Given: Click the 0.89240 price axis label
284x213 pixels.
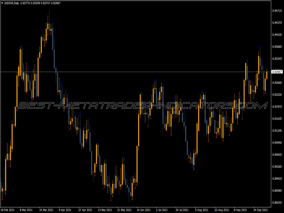Looking at the screenshot, I should (277, 203).
